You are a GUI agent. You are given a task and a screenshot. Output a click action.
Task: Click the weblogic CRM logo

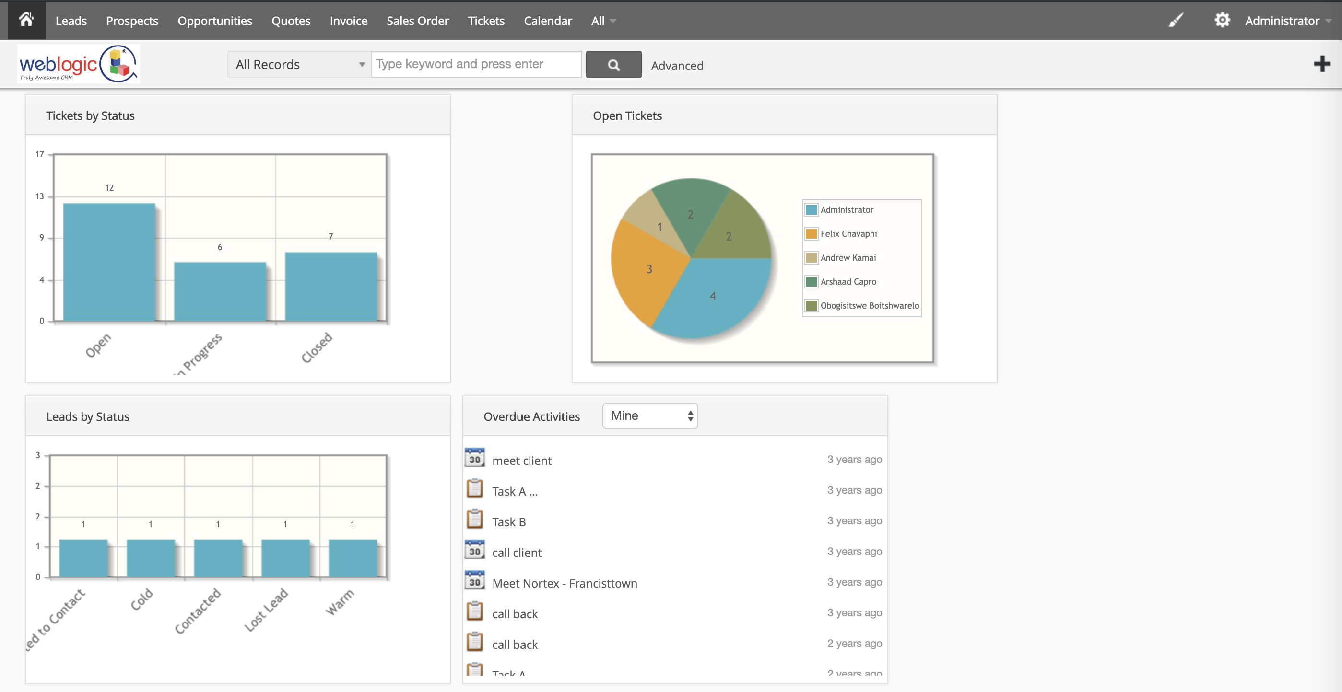pyautogui.click(x=78, y=64)
